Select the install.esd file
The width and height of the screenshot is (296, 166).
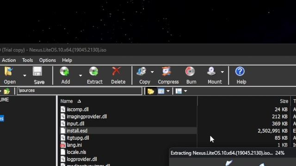click(x=77, y=131)
